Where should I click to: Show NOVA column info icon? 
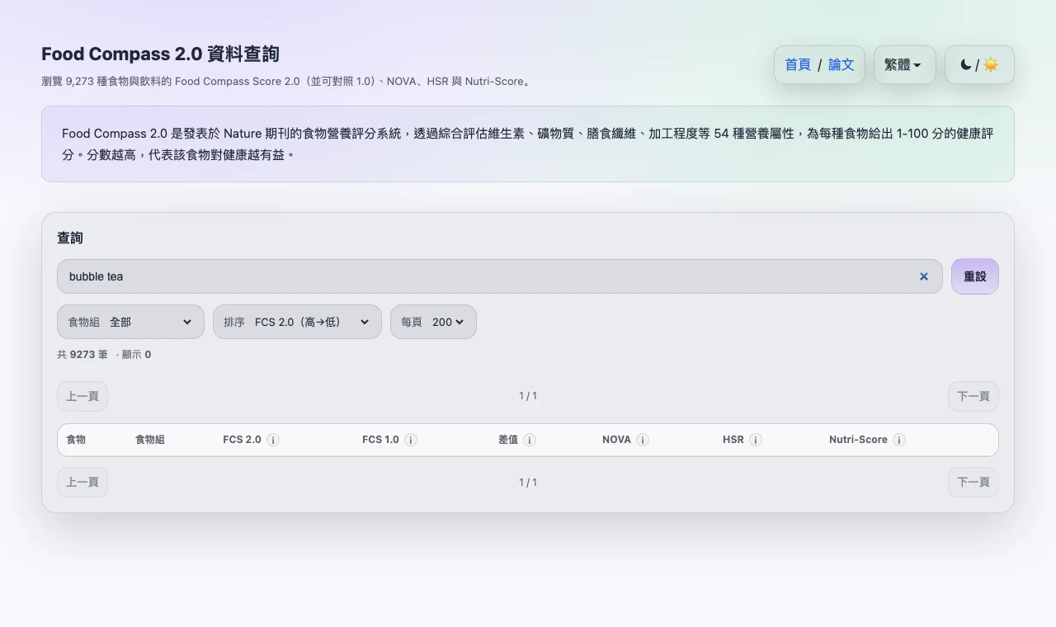click(x=643, y=440)
